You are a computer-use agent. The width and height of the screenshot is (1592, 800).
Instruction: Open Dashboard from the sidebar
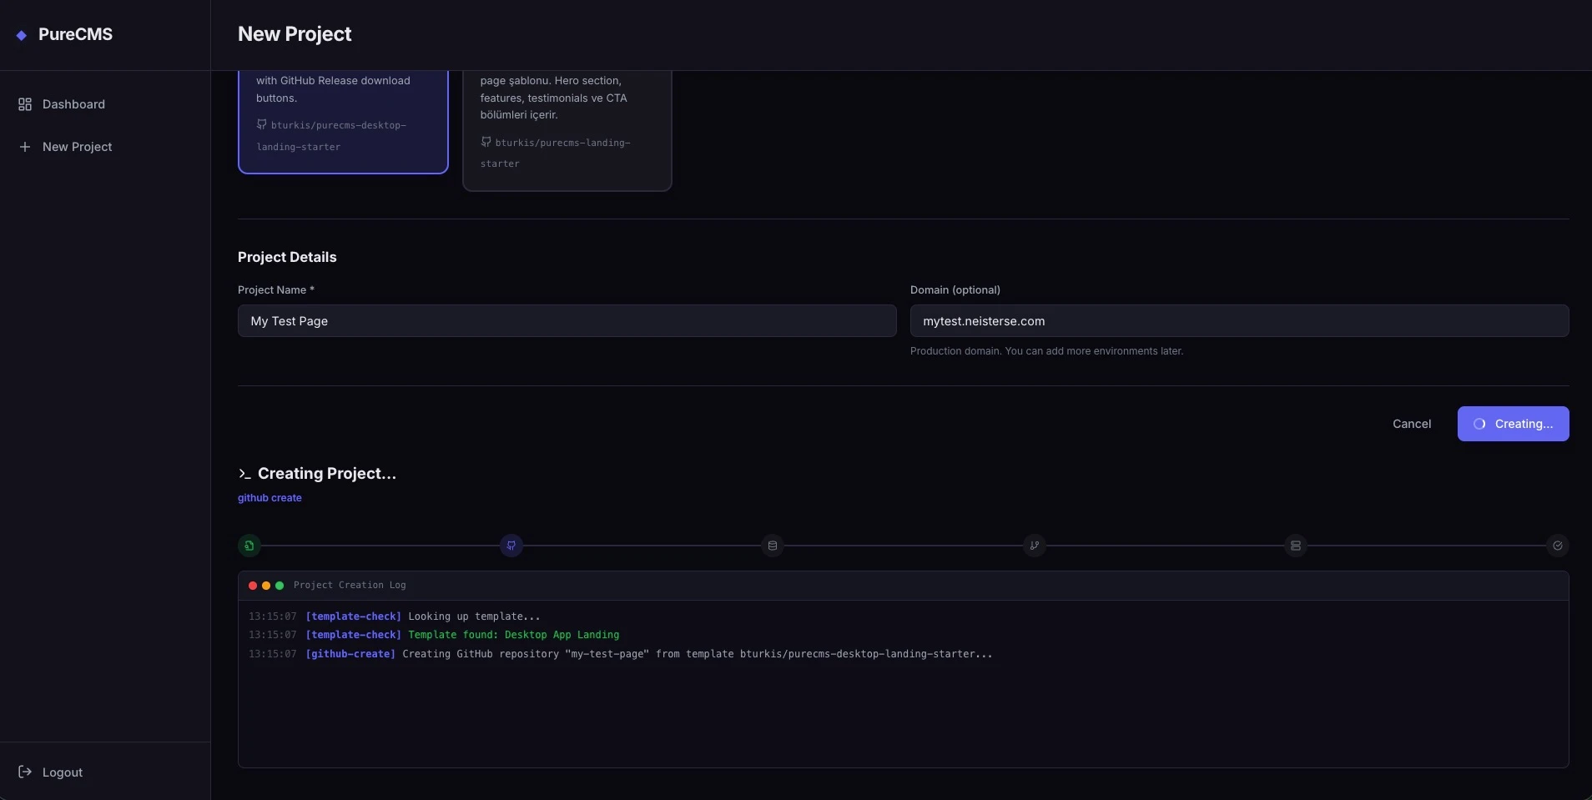click(x=105, y=104)
